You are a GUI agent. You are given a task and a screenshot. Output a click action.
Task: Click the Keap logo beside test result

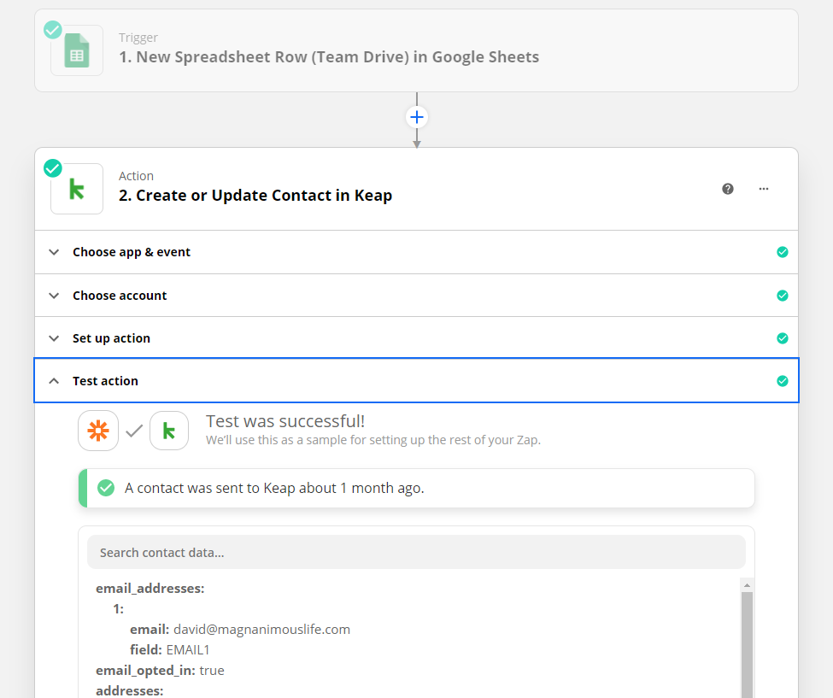tap(169, 431)
